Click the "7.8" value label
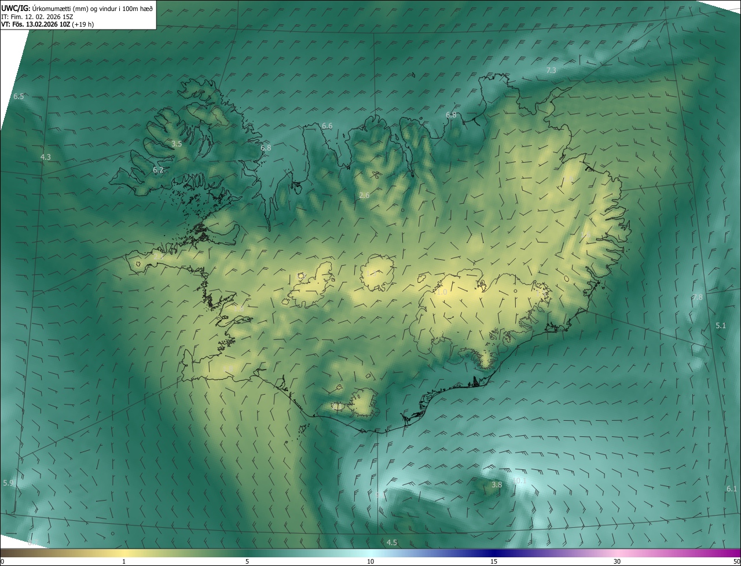The image size is (741, 566). pos(698,297)
